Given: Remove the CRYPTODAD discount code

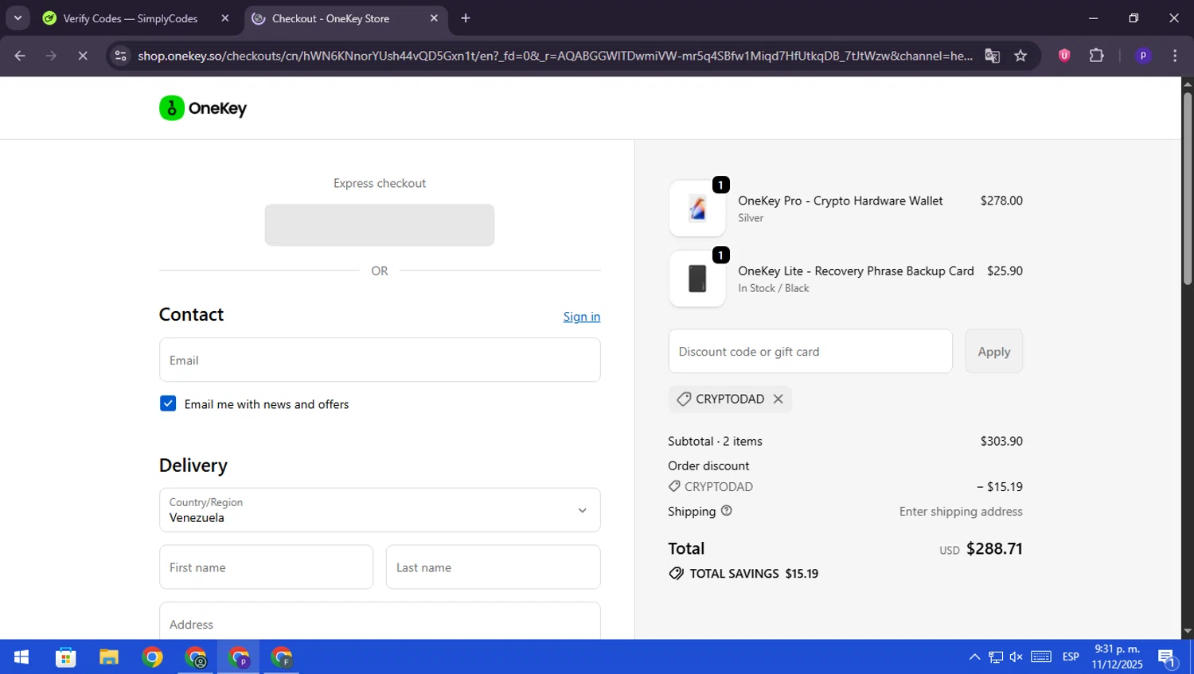Looking at the screenshot, I should (778, 399).
